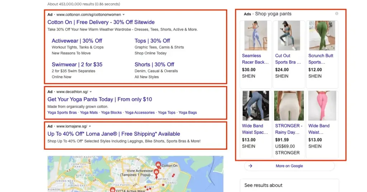This screenshot has height=192, width=367.
Task: Open the Cotton On ad headline link
Action: click(x=101, y=22)
